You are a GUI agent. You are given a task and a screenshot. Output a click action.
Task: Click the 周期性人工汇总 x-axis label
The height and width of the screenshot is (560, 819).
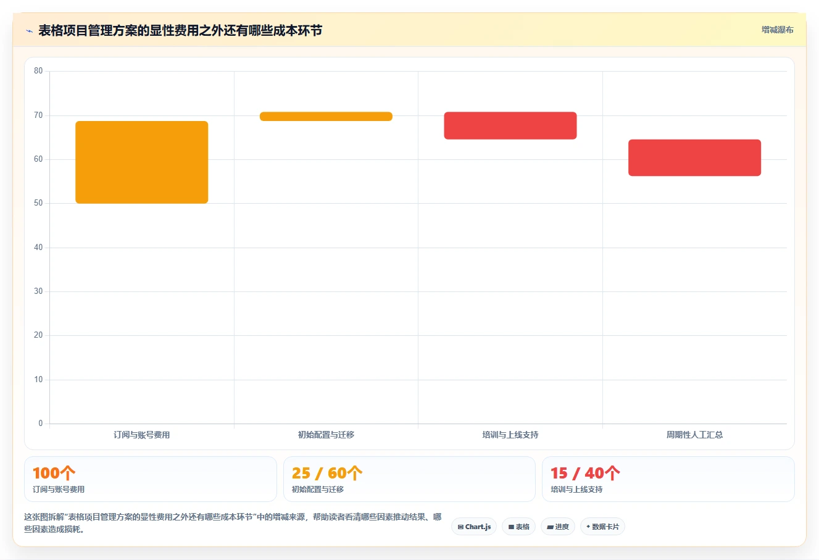[694, 435]
